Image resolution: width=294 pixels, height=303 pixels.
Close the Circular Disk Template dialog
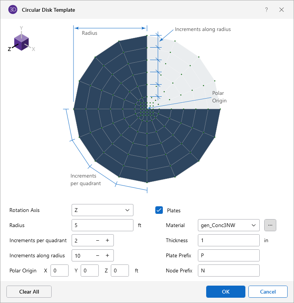[x=282, y=10]
